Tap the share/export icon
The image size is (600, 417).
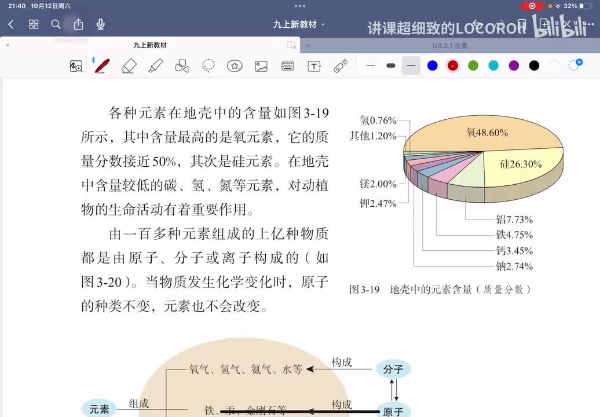78,24
